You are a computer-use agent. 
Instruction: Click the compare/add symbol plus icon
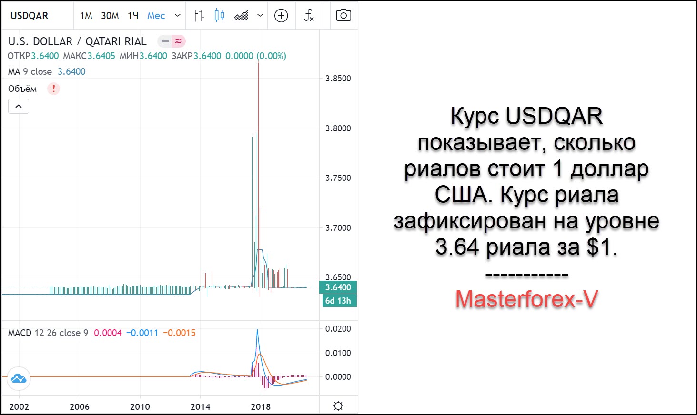click(282, 16)
